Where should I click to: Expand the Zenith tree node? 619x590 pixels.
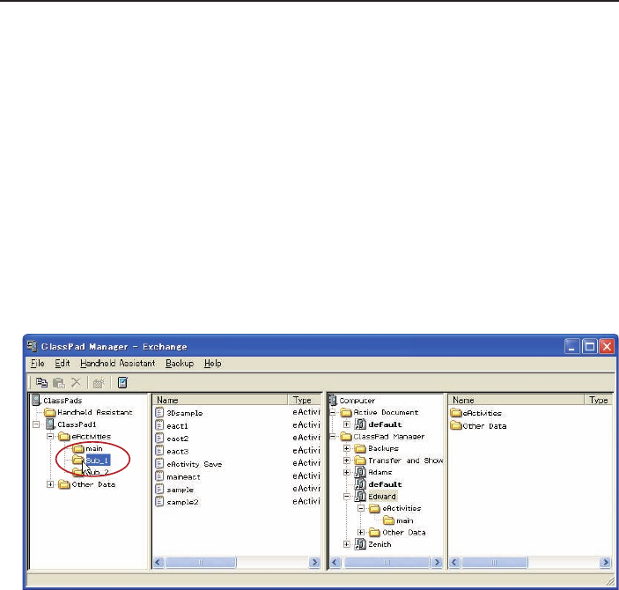tap(347, 544)
